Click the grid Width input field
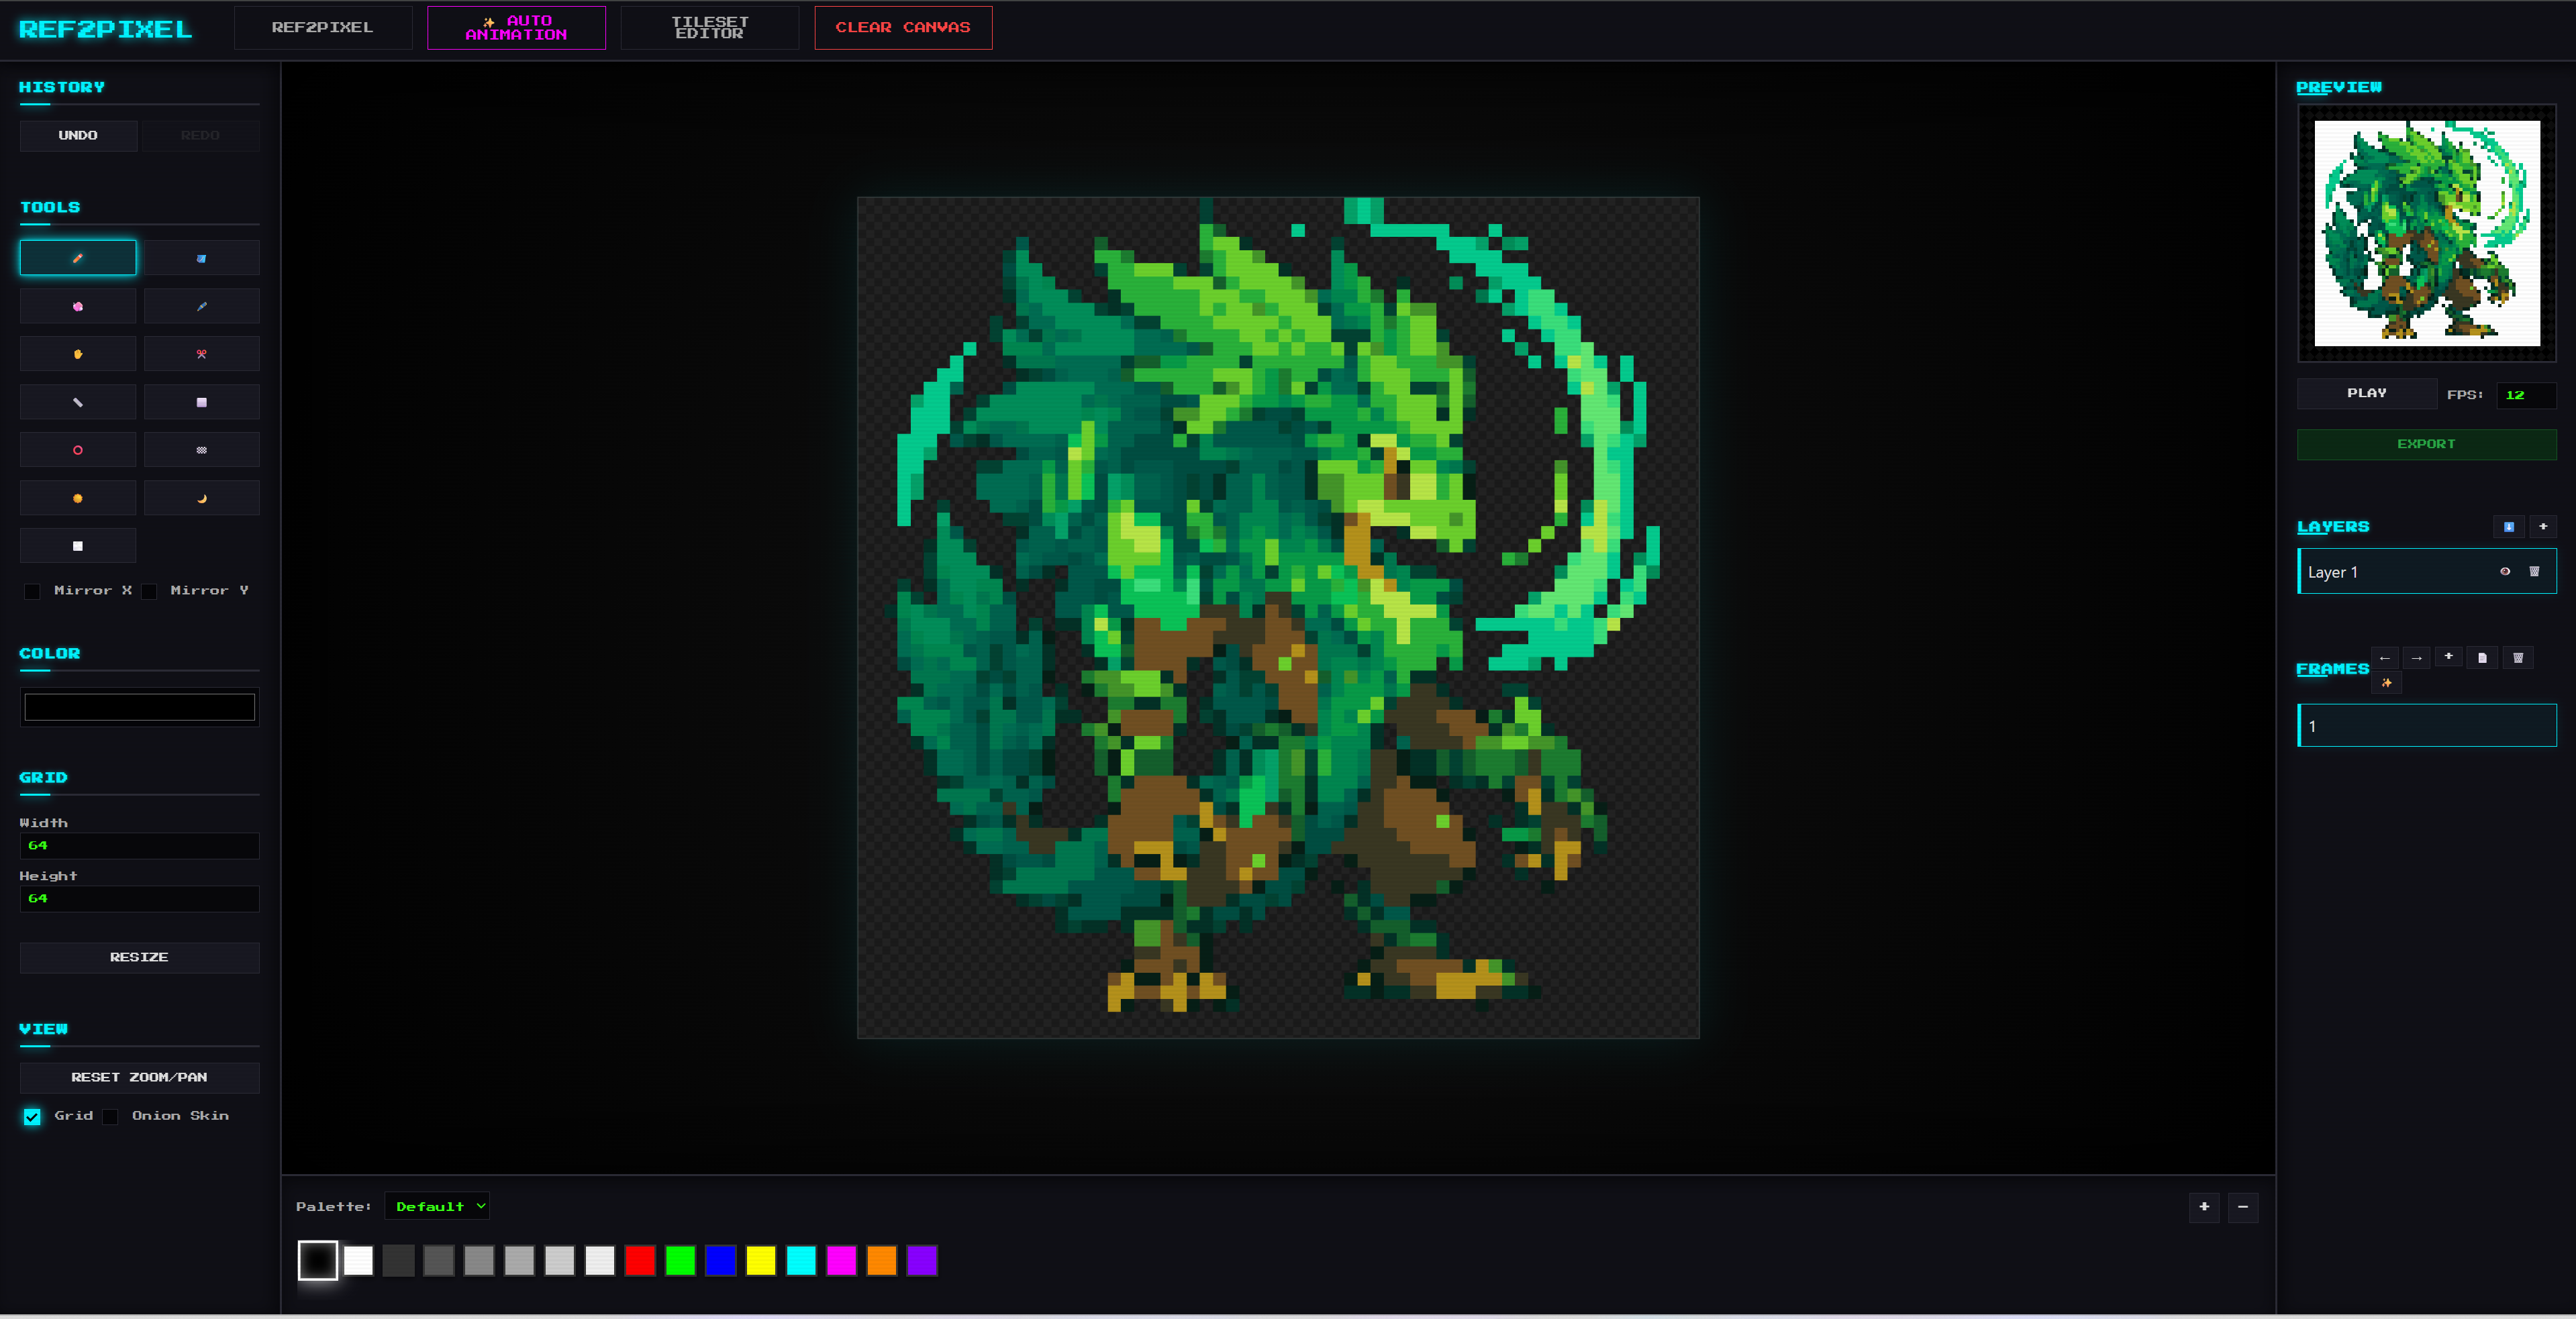 139,845
